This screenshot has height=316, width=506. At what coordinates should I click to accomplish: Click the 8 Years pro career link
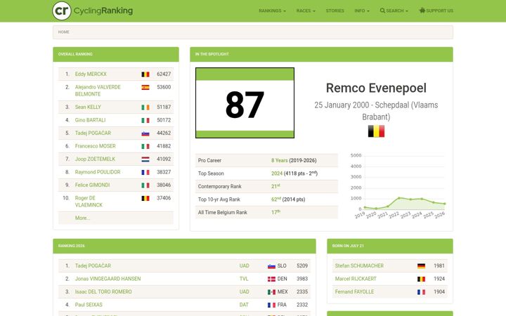280,160
